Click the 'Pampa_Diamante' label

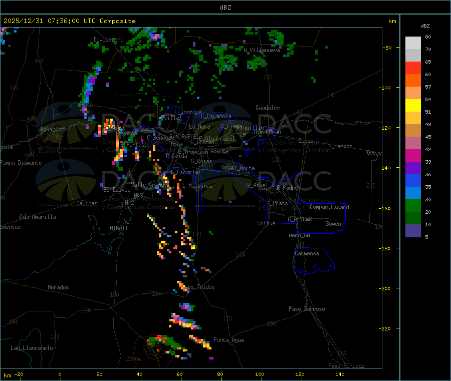tap(21, 163)
